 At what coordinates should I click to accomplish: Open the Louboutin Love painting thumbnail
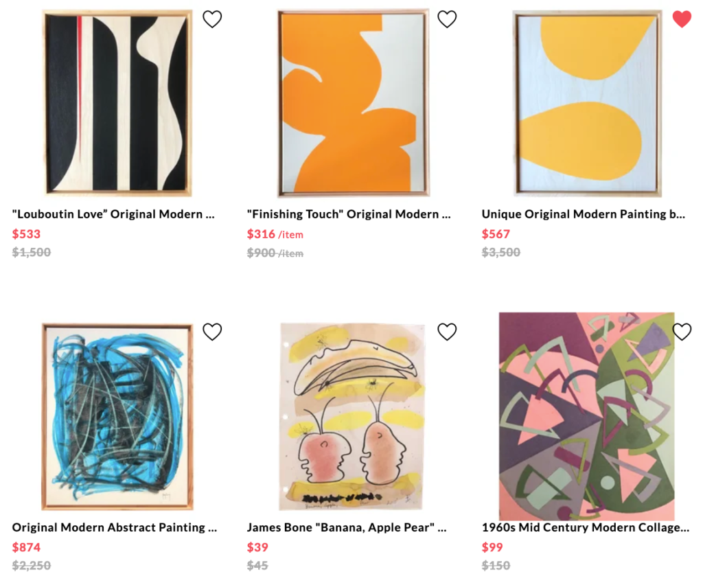click(118, 103)
